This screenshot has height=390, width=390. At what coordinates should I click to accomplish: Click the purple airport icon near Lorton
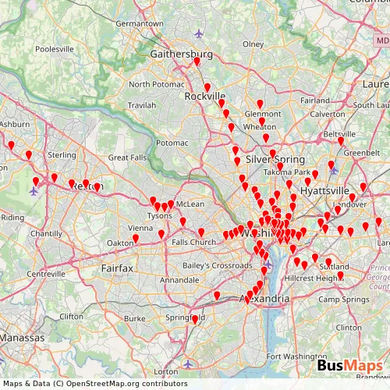[188, 364]
